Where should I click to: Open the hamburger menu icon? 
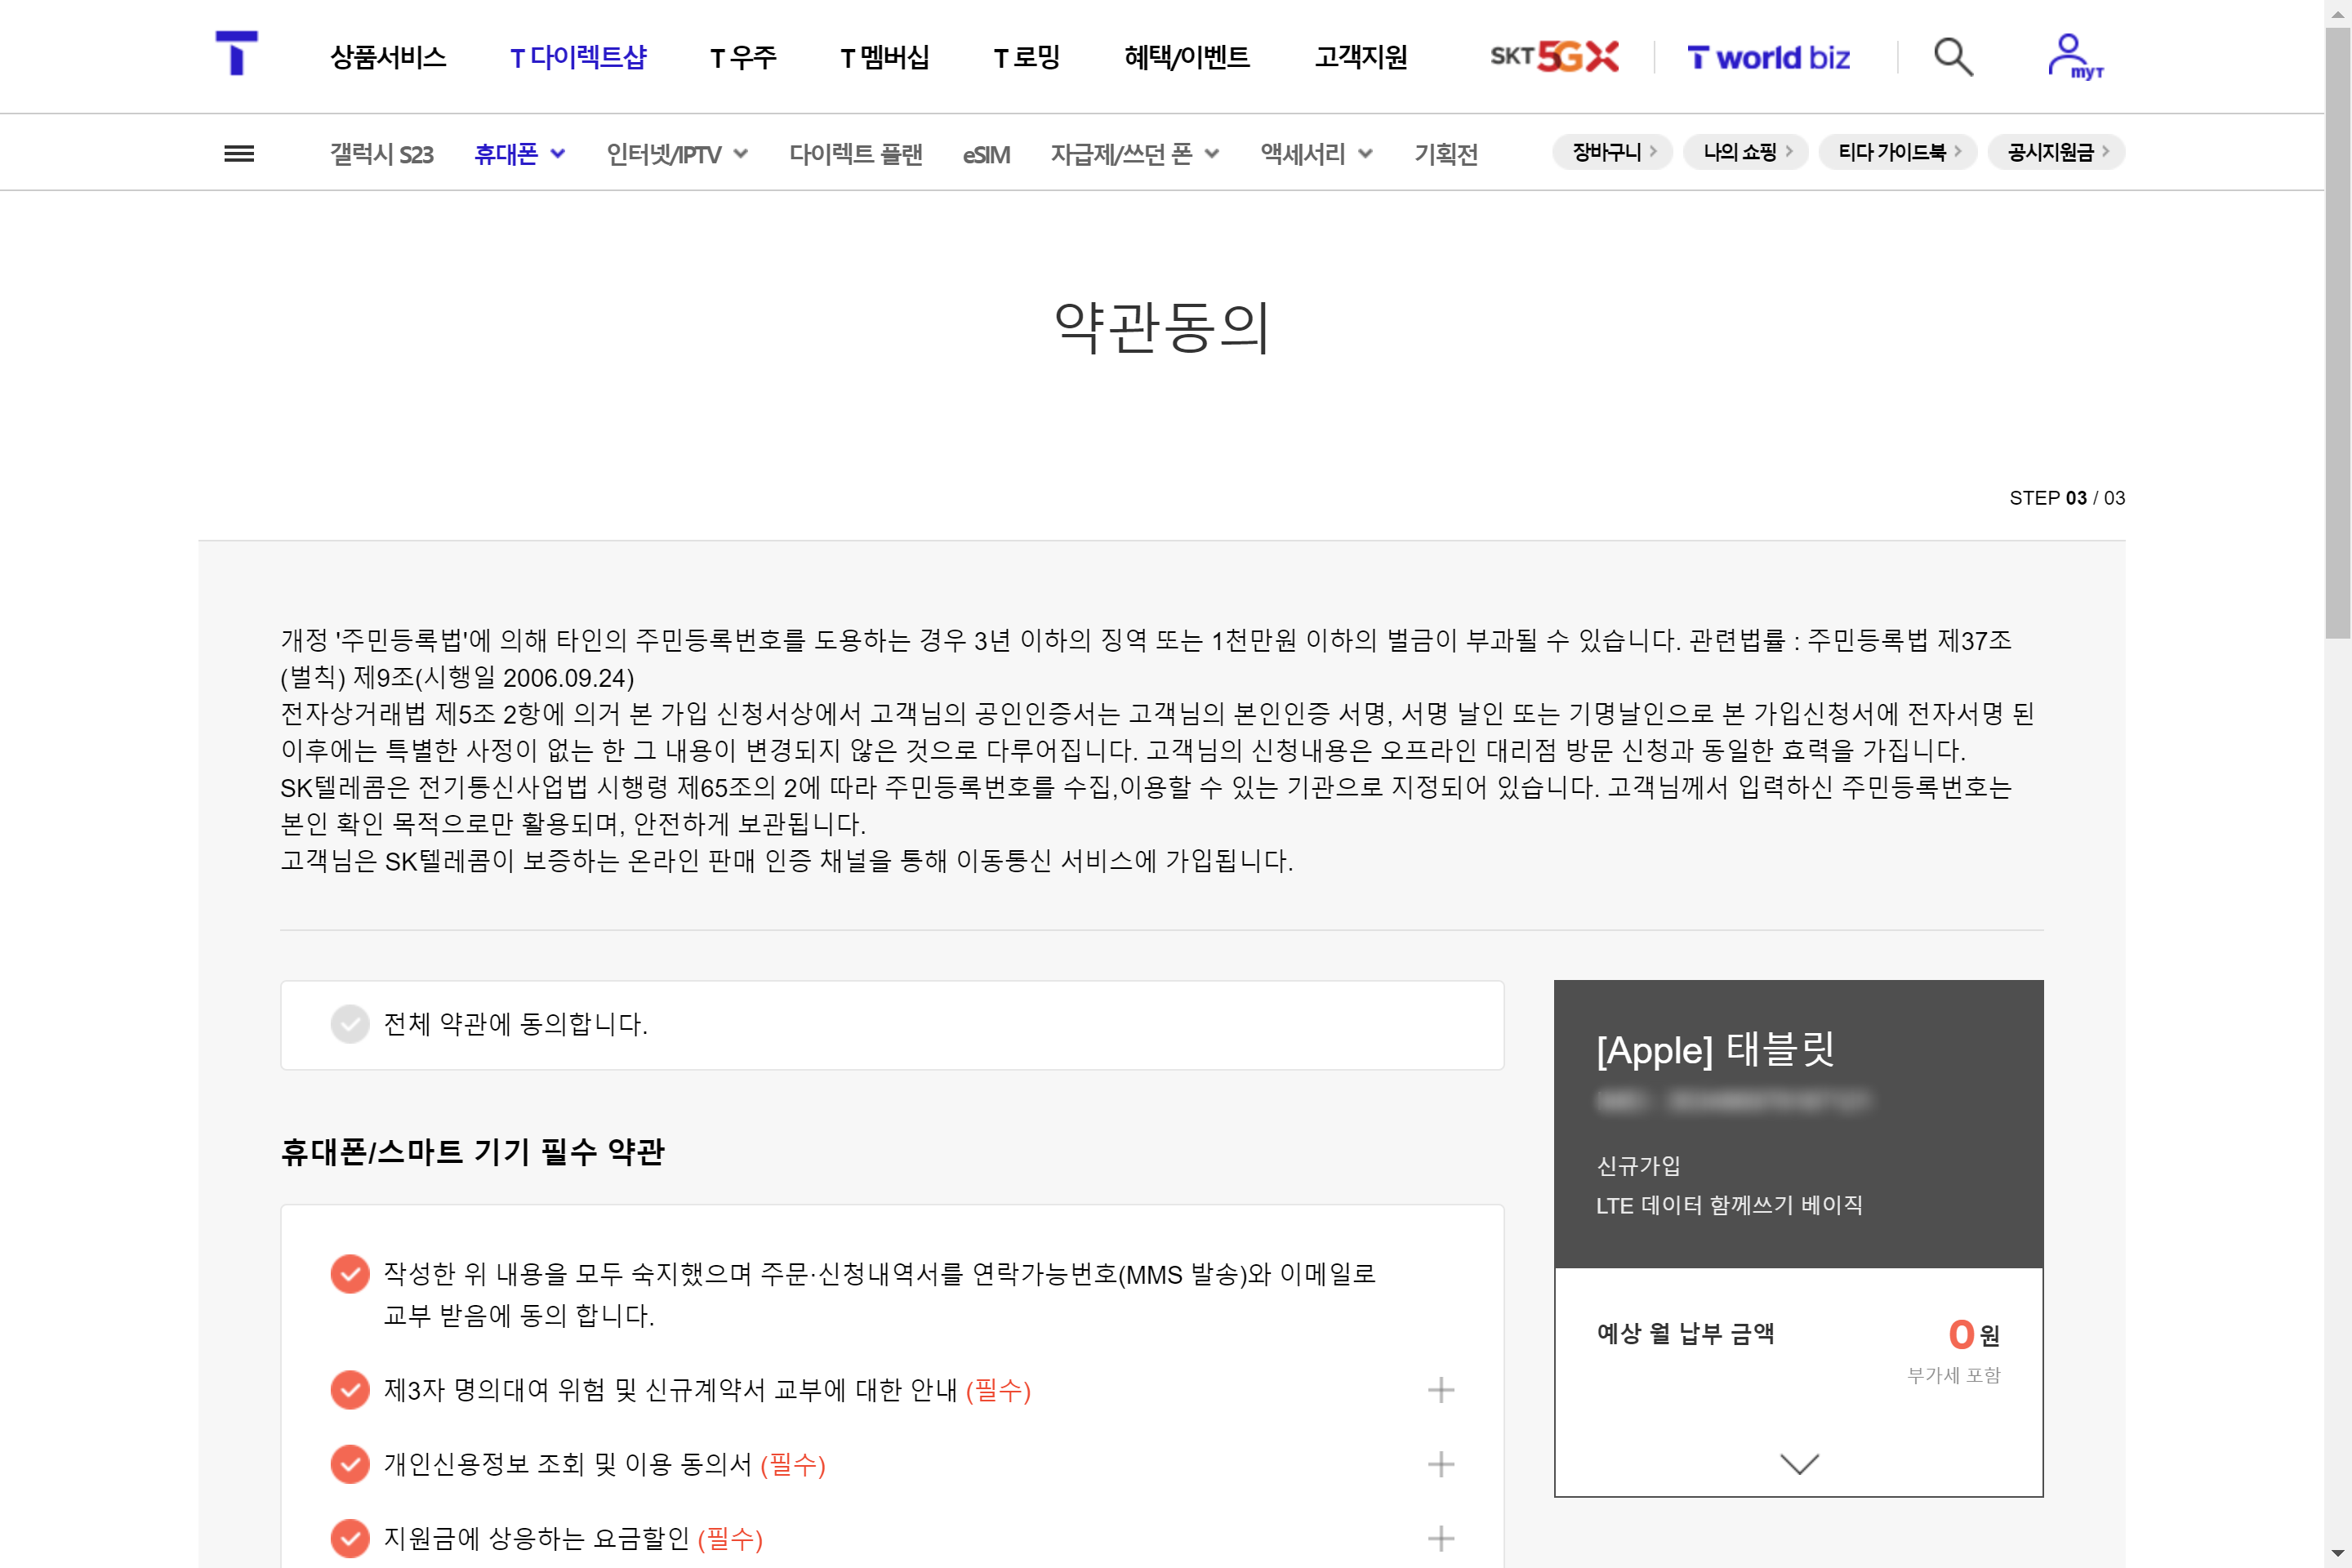(x=238, y=154)
